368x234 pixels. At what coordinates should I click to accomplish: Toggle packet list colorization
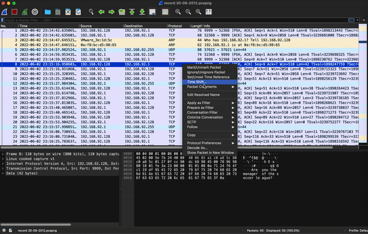pos(165,12)
